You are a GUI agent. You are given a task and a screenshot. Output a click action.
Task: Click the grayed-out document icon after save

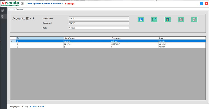(x=194, y=20)
